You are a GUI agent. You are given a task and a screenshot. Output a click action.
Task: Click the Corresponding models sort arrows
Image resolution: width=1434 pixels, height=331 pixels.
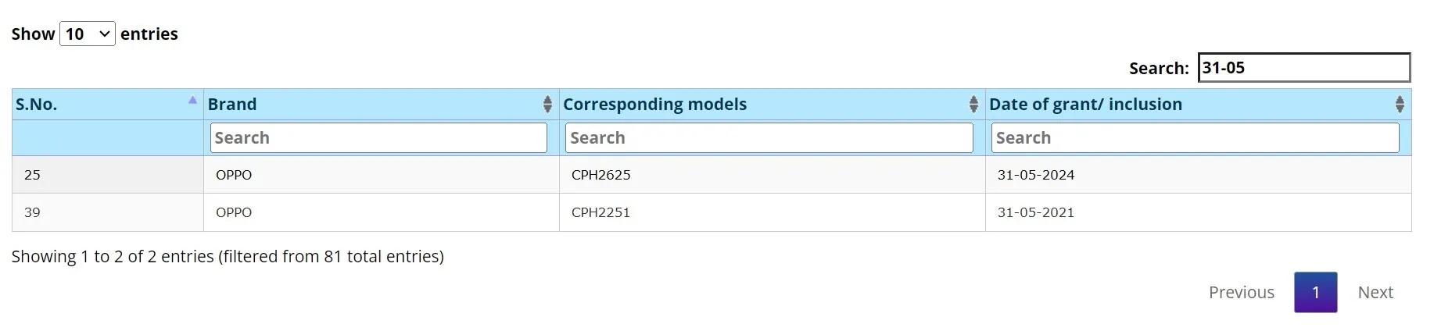coord(973,104)
